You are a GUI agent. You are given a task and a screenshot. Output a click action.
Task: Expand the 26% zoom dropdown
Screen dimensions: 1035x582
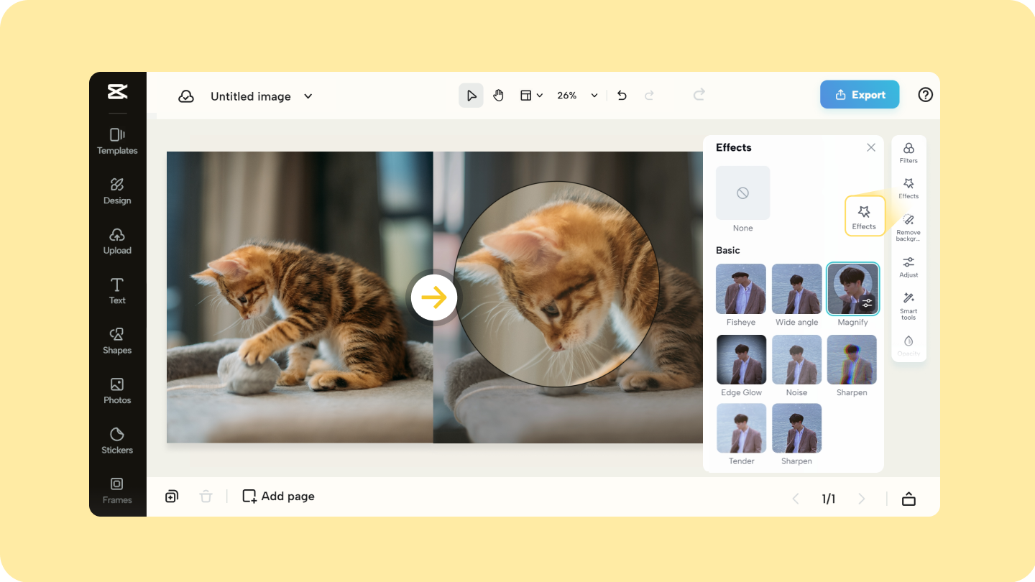click(x=594, y=96)
